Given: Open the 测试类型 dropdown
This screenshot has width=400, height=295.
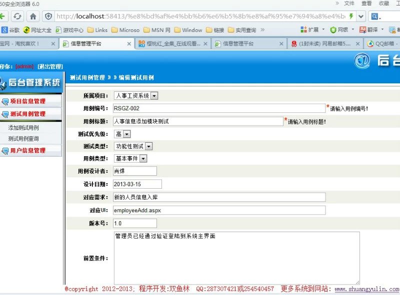Looking at the screenshot, I should coord(133,146).
